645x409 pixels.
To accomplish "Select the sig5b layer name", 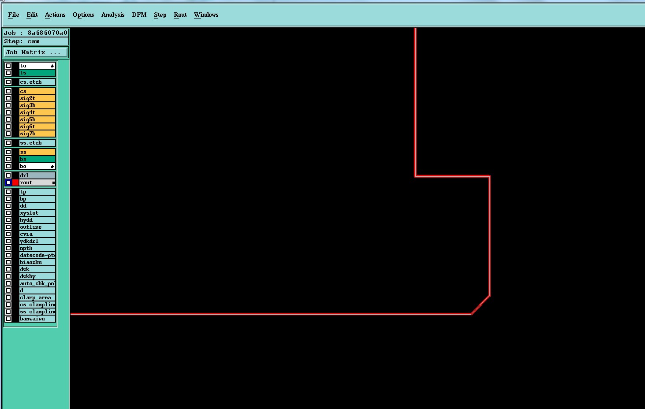I will click(x=37, y=119).
